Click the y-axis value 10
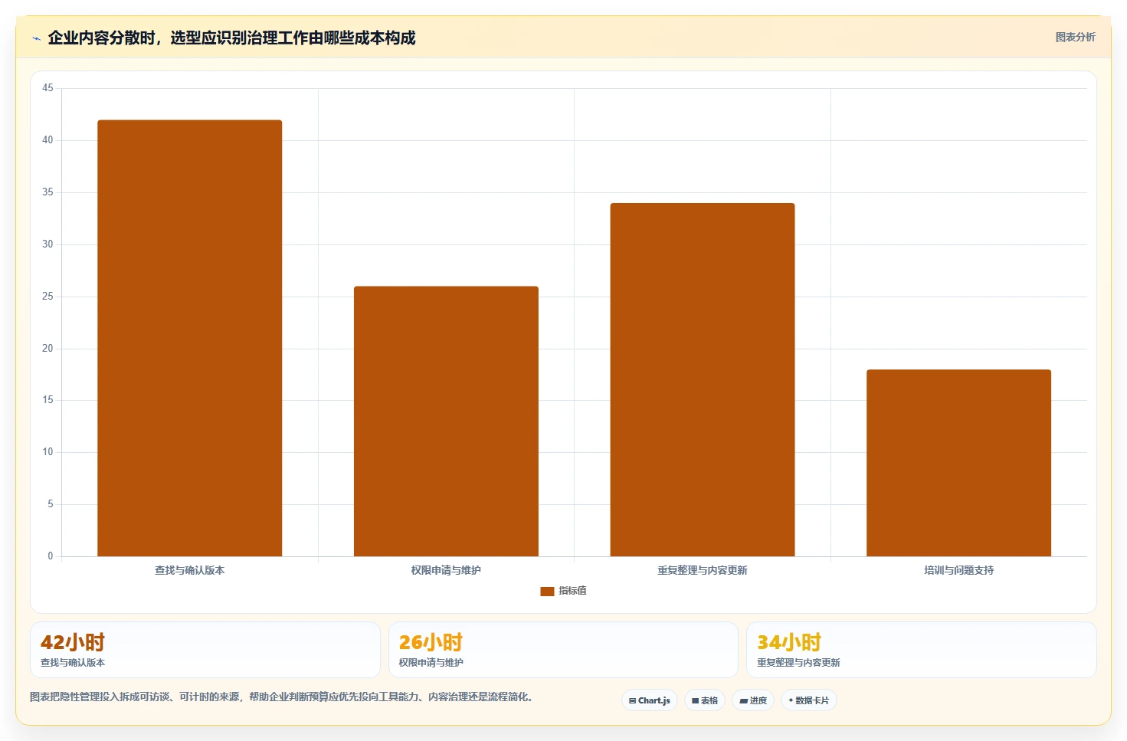 point(48,452)
